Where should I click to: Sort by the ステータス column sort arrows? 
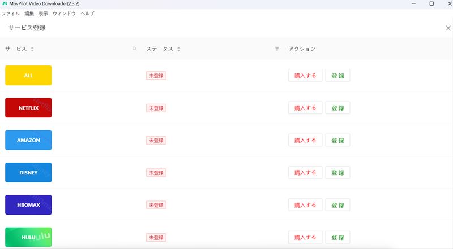[178, 49]
